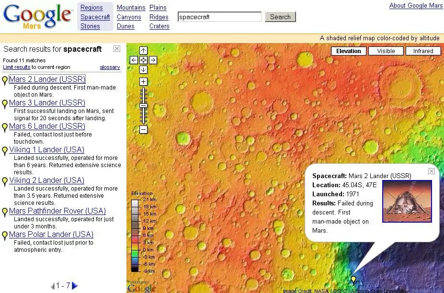Open the Viking 1 Lander (USA) result

pos(47,149)
